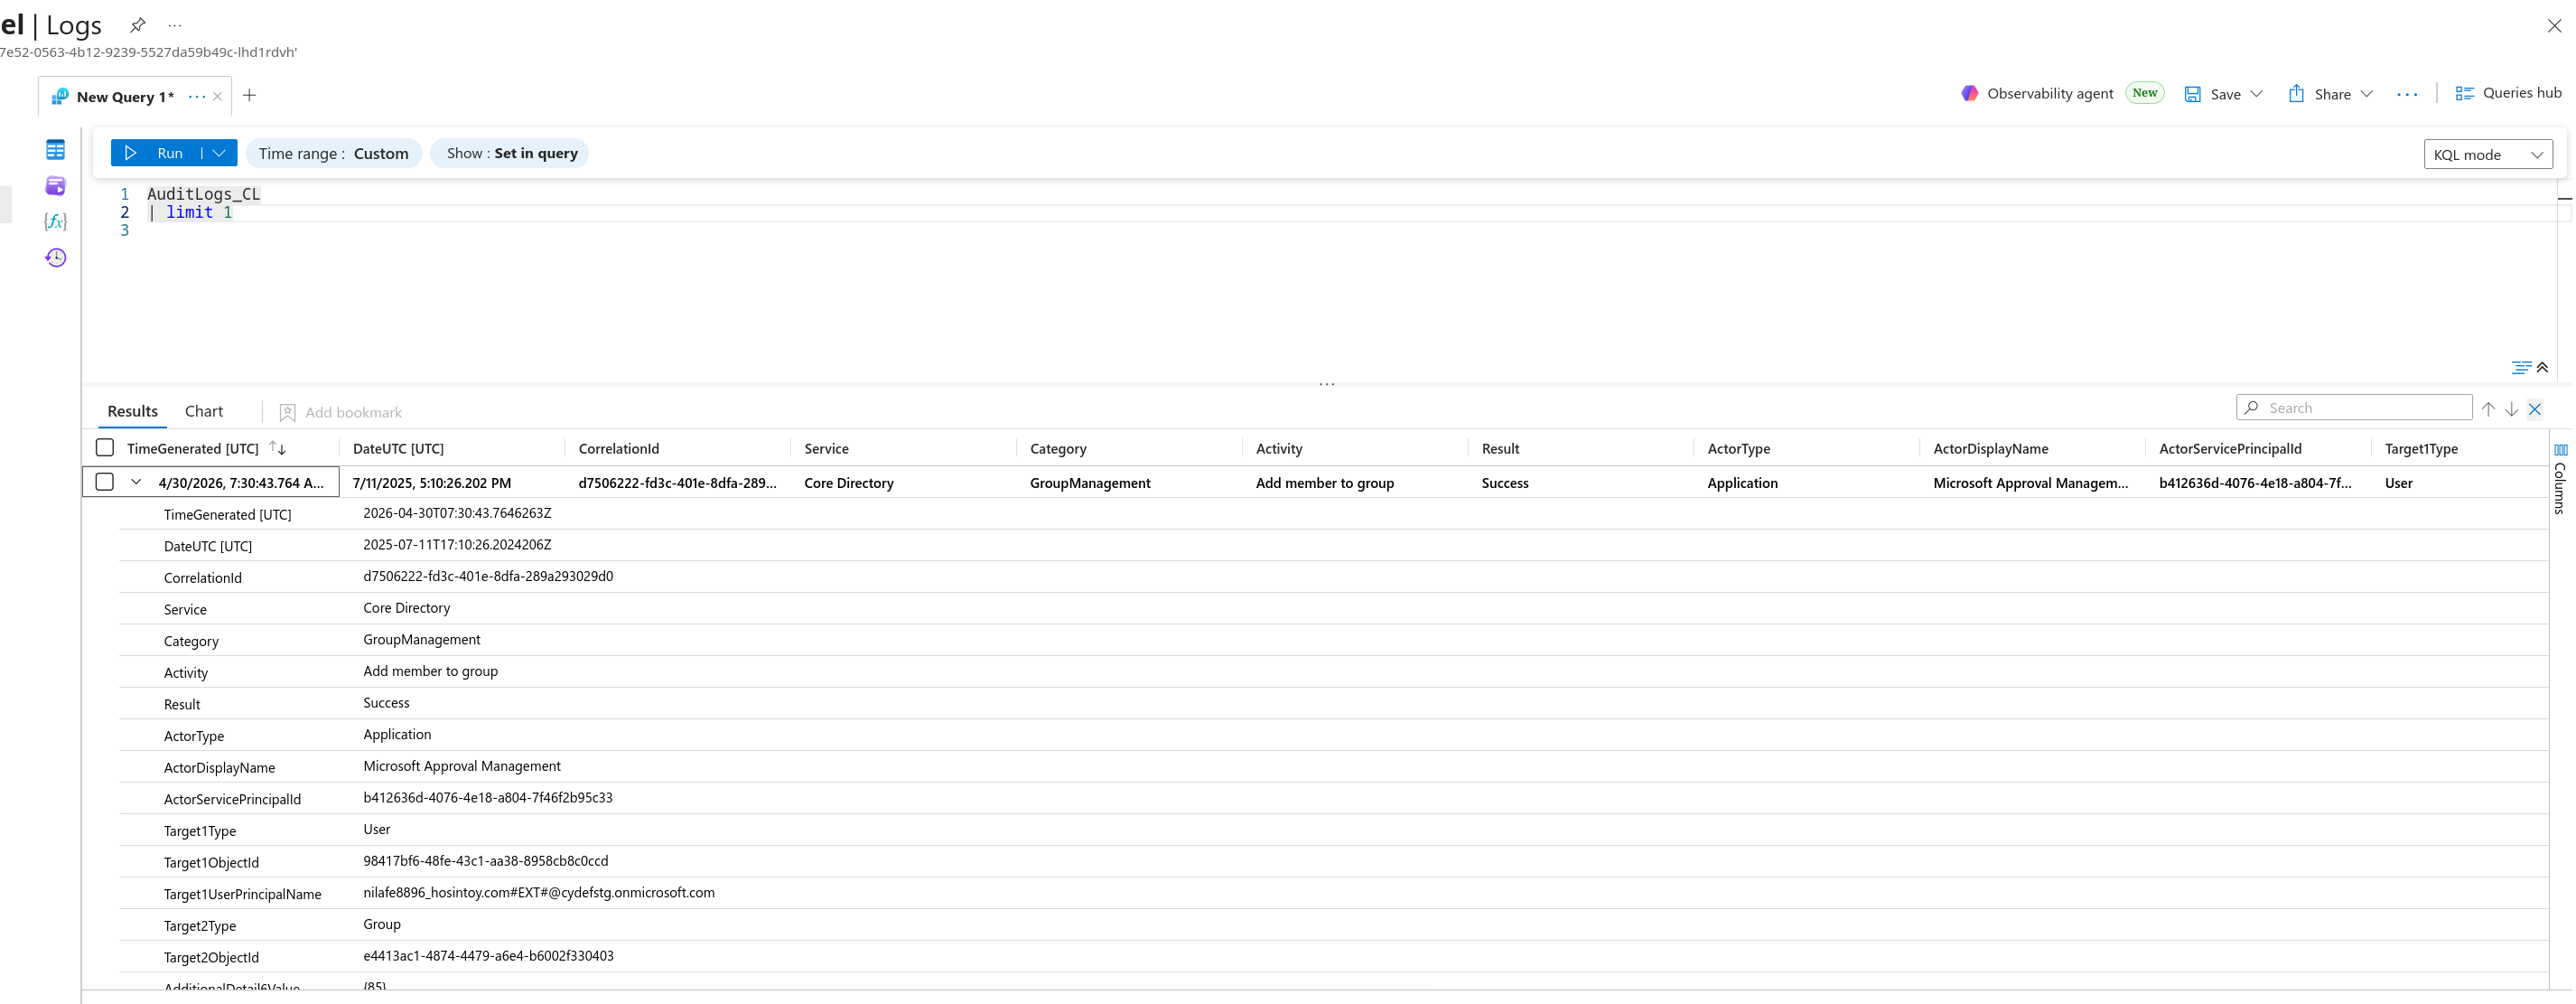Open the Queries hub
2576x1004 pixels.
2508,93
